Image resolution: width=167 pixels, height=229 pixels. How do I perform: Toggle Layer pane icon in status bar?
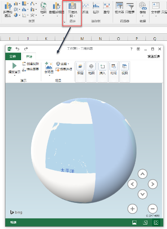pos(145,222)
